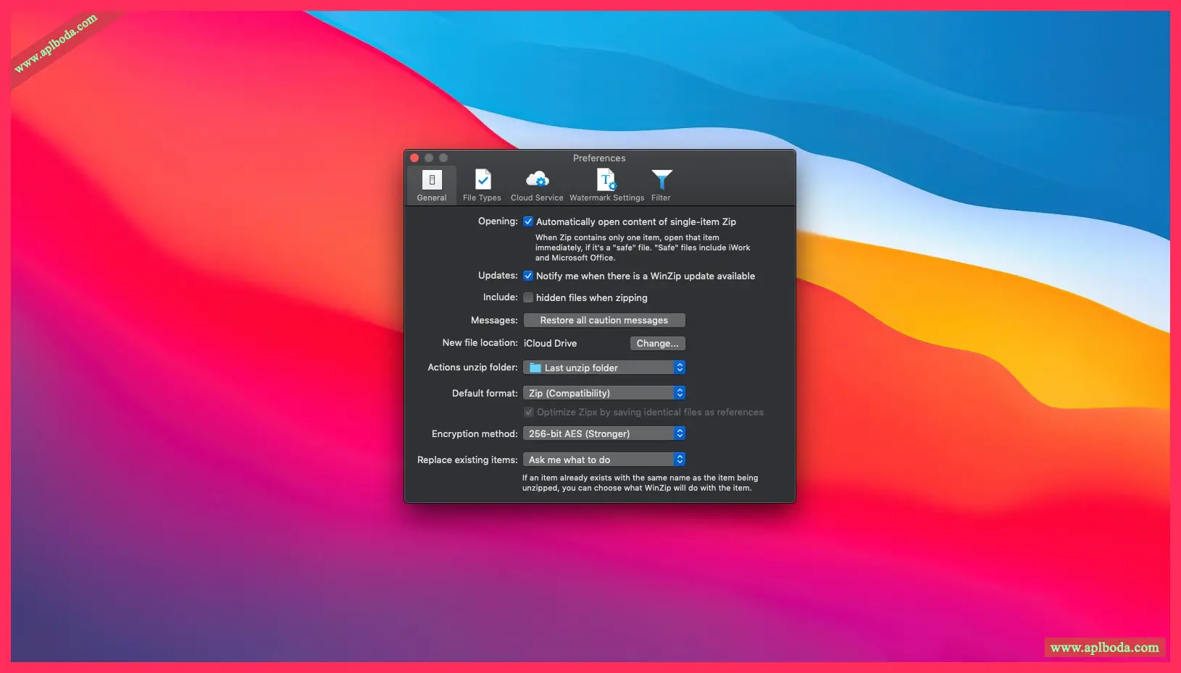Viewport: 1181px width, 673px height.
Task: Enable hidden files when zipping checkbox
Action: tap(528, 297)
